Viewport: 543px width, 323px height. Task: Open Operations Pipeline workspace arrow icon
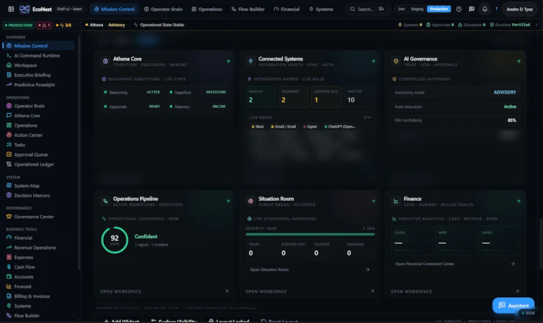(x=227, y=292)
